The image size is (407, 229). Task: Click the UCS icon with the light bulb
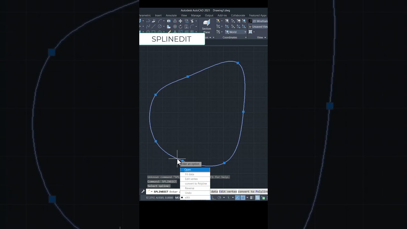pos(218,21)
